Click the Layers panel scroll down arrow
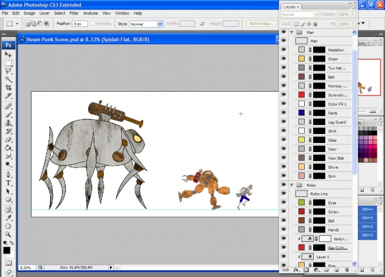This screenshot has height=277, width=385. pos(354,264)
